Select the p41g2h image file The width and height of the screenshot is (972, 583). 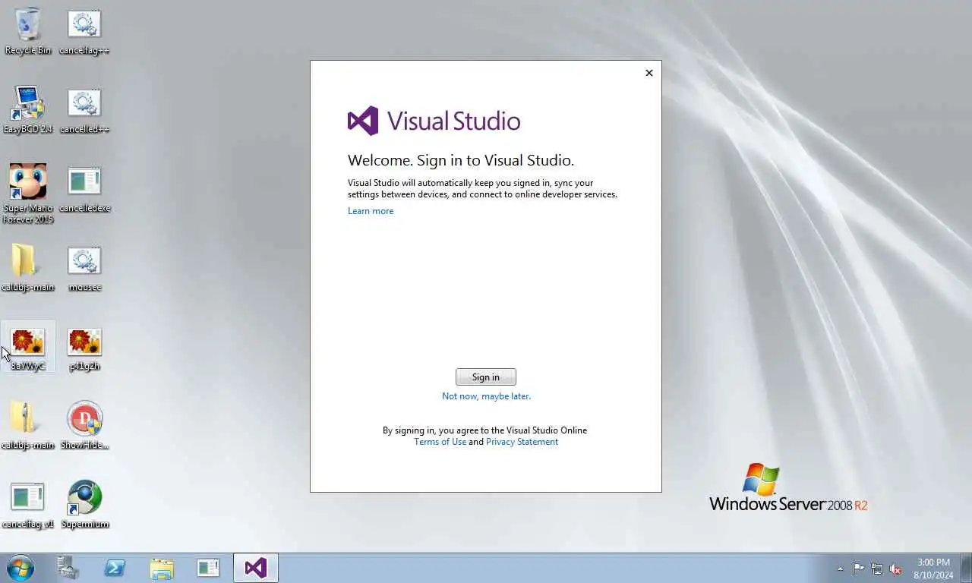(84, 348)
